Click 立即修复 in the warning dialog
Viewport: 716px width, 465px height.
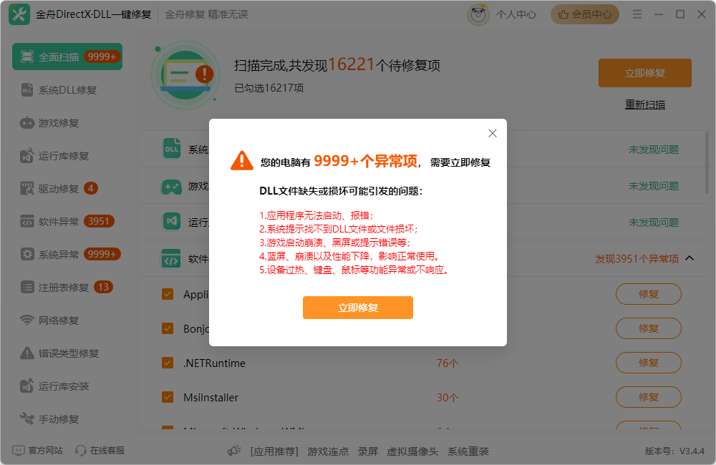[357, 308]
